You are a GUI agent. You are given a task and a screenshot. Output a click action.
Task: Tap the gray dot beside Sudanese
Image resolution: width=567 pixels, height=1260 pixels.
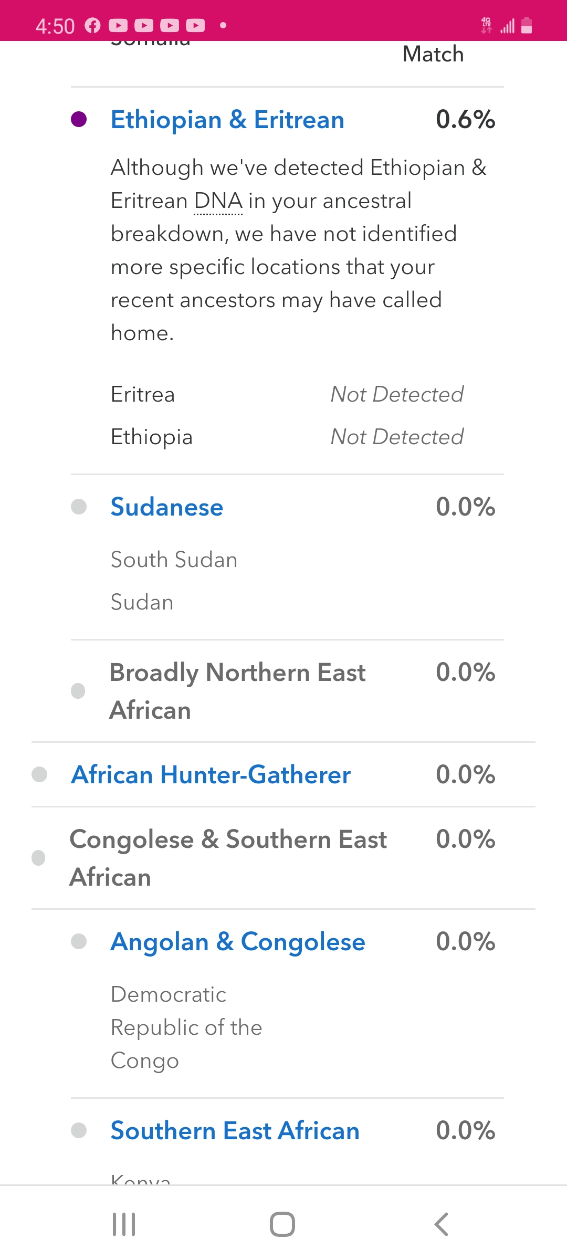(79, 507)
